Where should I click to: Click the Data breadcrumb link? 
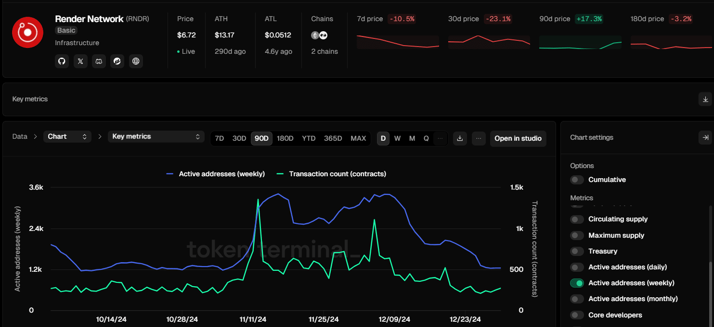tap(20, 136)
